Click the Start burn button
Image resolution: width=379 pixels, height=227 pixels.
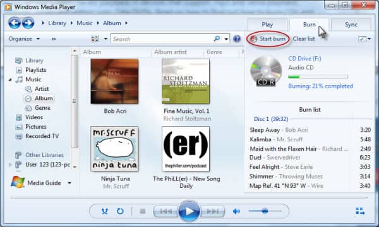tap(268, 38)
